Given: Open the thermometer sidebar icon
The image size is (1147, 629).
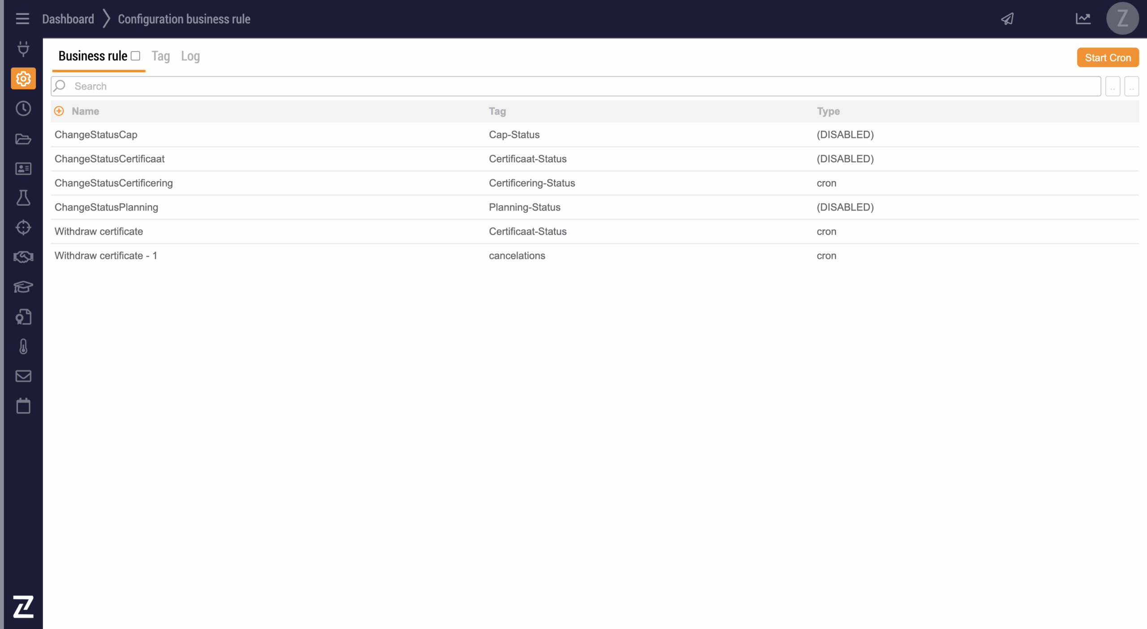Looking at the screenshot, I should [23, 346].
